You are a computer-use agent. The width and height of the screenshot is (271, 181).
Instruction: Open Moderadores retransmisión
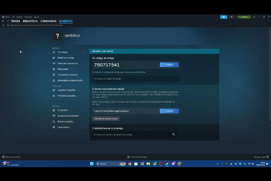pyautogui.click(x=70, y=80)
